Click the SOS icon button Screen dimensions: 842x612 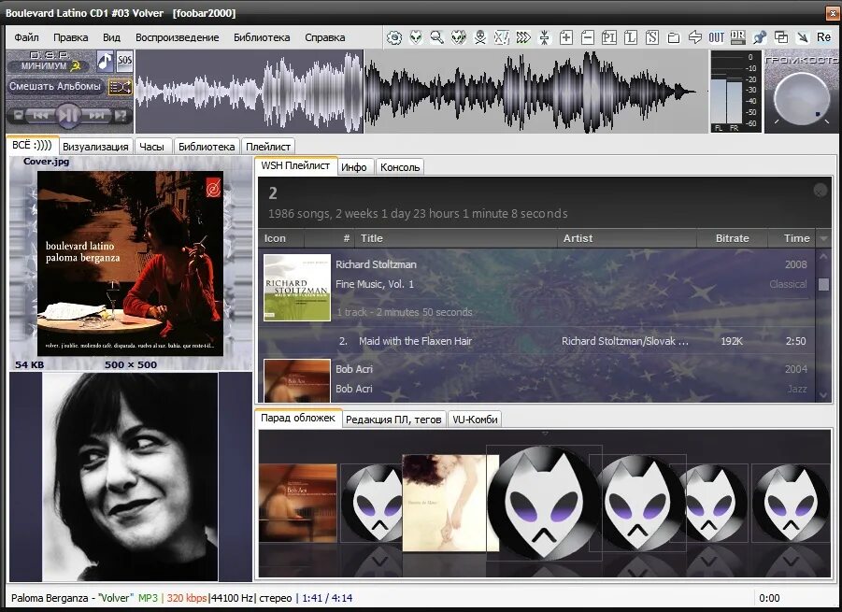pyautogui.click(x=124, y=60)
